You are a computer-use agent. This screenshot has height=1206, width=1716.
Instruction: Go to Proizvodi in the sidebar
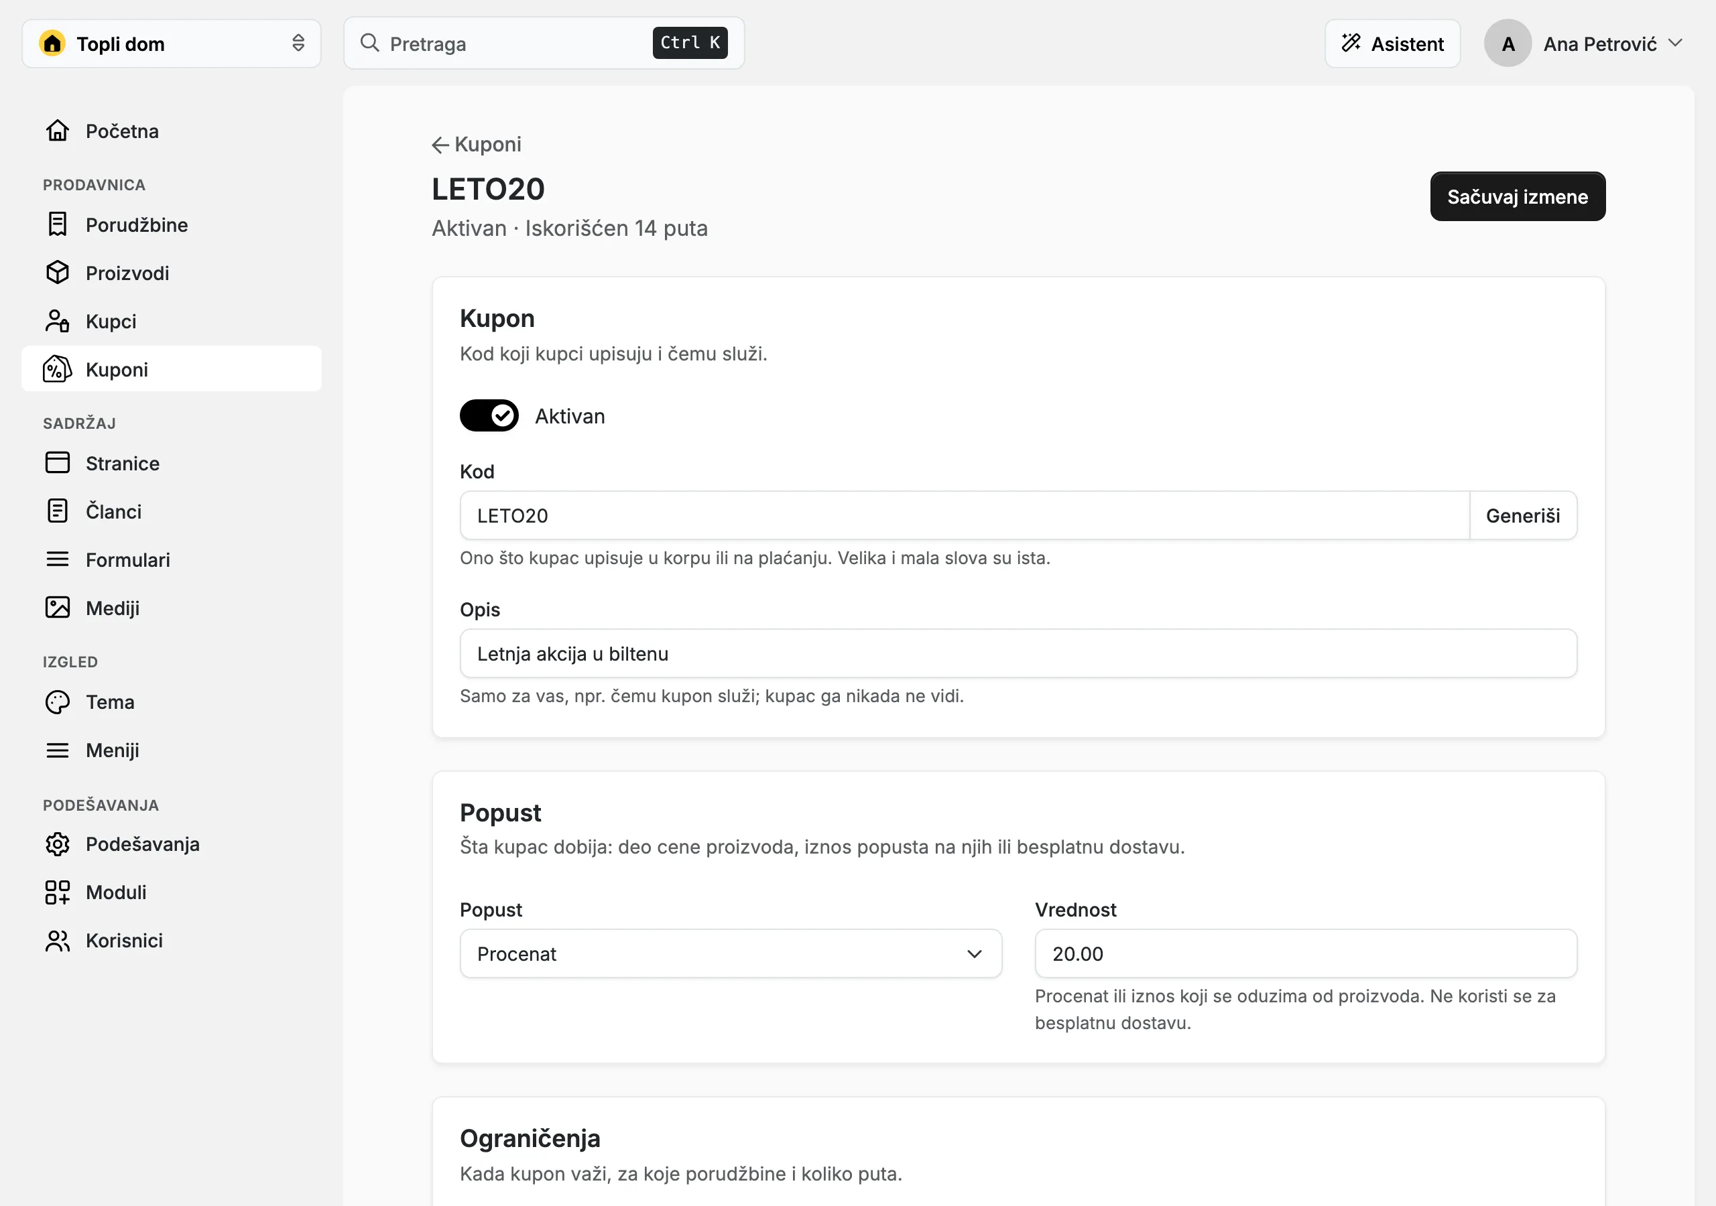click(172, 273)
